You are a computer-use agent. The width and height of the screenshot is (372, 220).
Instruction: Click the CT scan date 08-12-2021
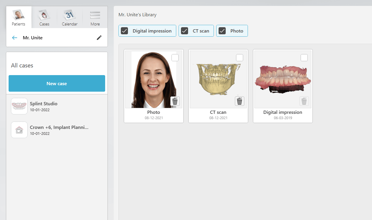(218, 118)
